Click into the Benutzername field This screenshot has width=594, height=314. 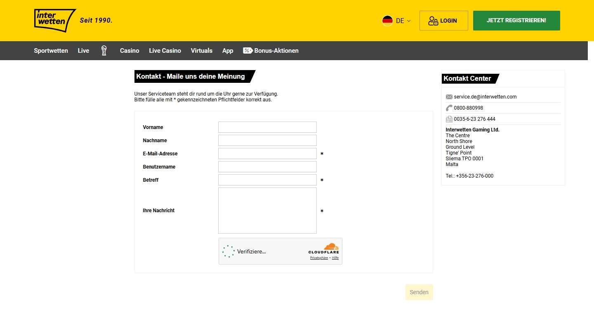click(267, 166)
